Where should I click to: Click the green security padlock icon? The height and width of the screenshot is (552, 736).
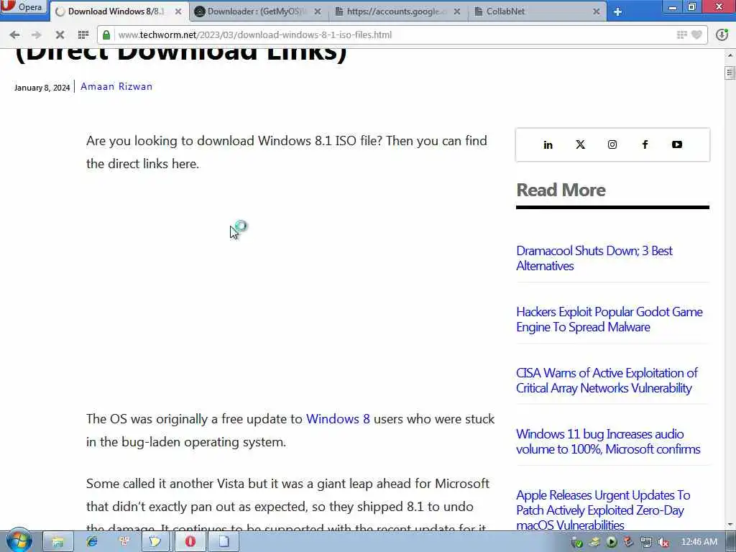(x=106, y=34)
